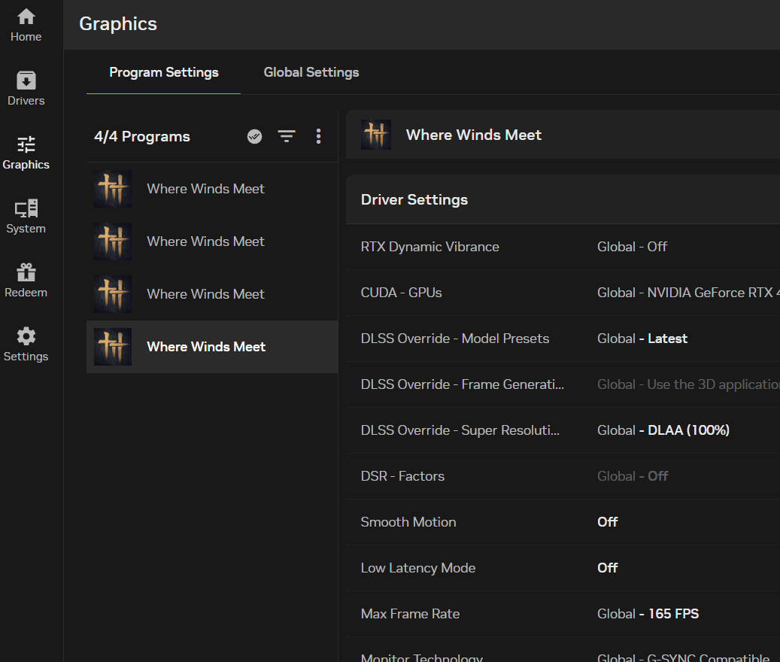Switch to the Global Settings tab
The height and width of the screenshot is (662, 780).
[x=311, y=72]
